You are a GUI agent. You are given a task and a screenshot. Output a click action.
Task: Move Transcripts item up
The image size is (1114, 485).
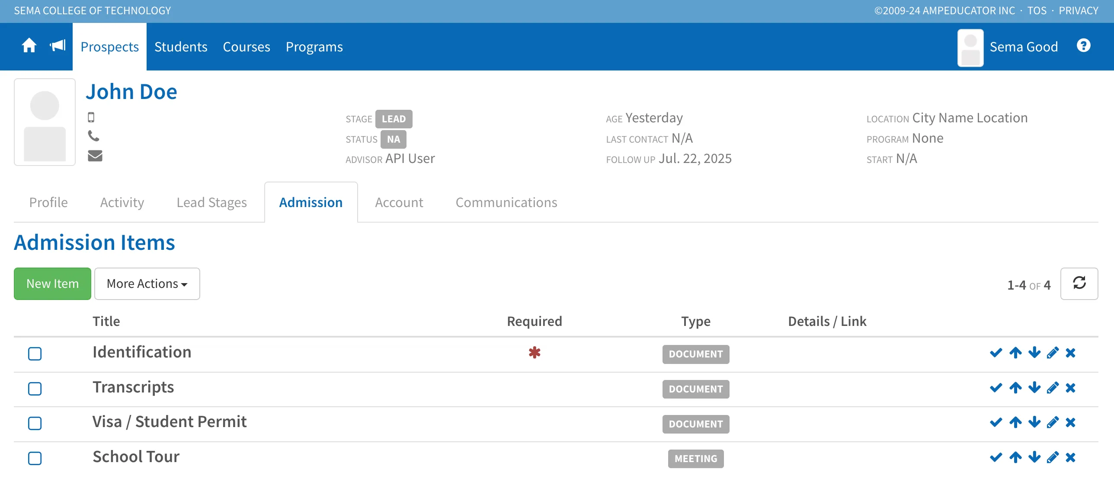pos(1015,388)
